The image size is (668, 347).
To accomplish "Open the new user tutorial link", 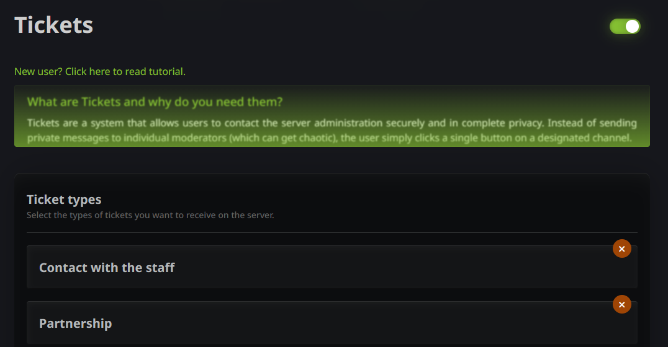I will click(100, 71).
